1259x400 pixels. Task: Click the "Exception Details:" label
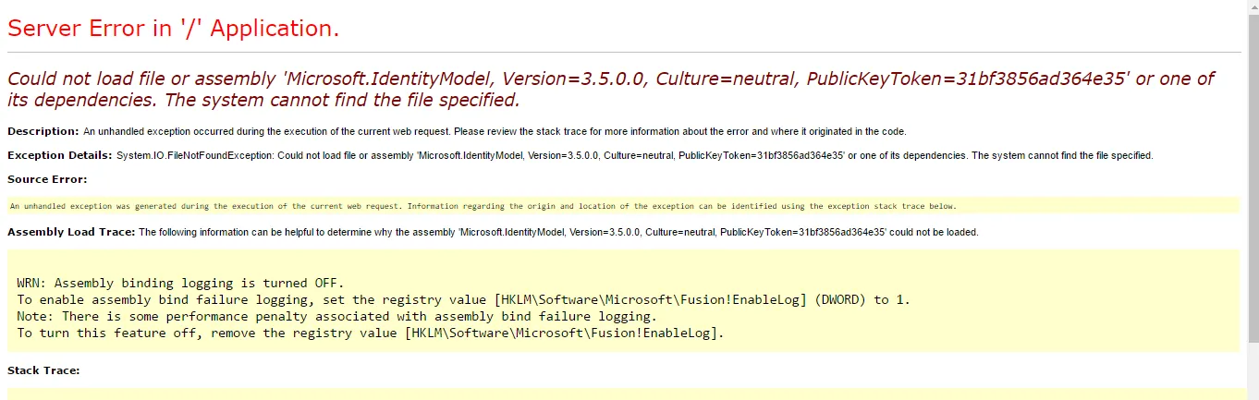coord(60,155)
